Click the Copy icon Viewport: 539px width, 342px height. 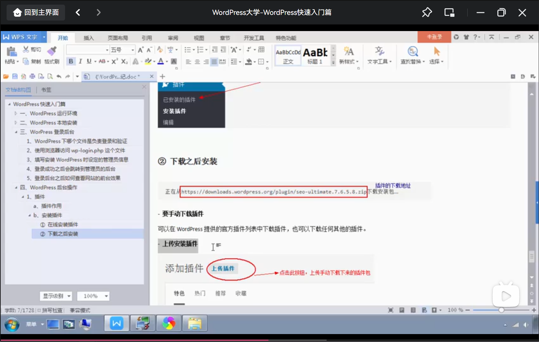26,61
